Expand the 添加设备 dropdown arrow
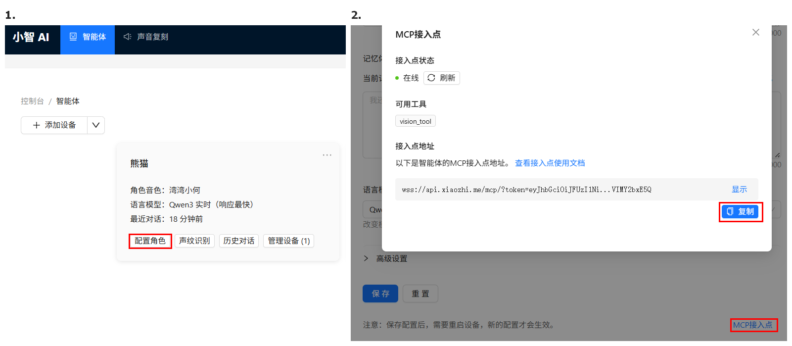The image size is (792, 346). tap(96, 125)
